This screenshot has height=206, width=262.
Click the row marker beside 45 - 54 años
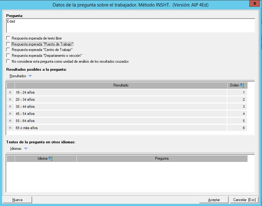(x=10, y=114)
